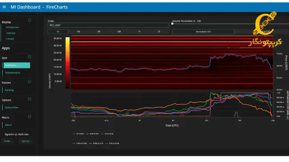The height and width of the screenshot is (162, 289).
Task: Open the hamburger menu icon
Action: 4,7
